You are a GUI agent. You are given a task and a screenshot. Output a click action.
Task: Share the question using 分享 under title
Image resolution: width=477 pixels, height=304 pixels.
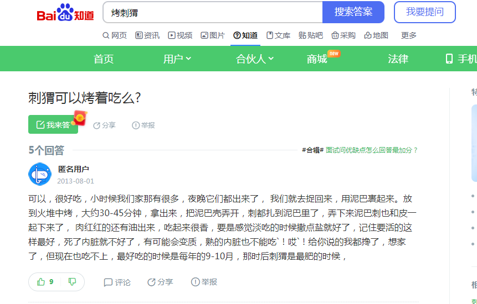coord(104,125)
